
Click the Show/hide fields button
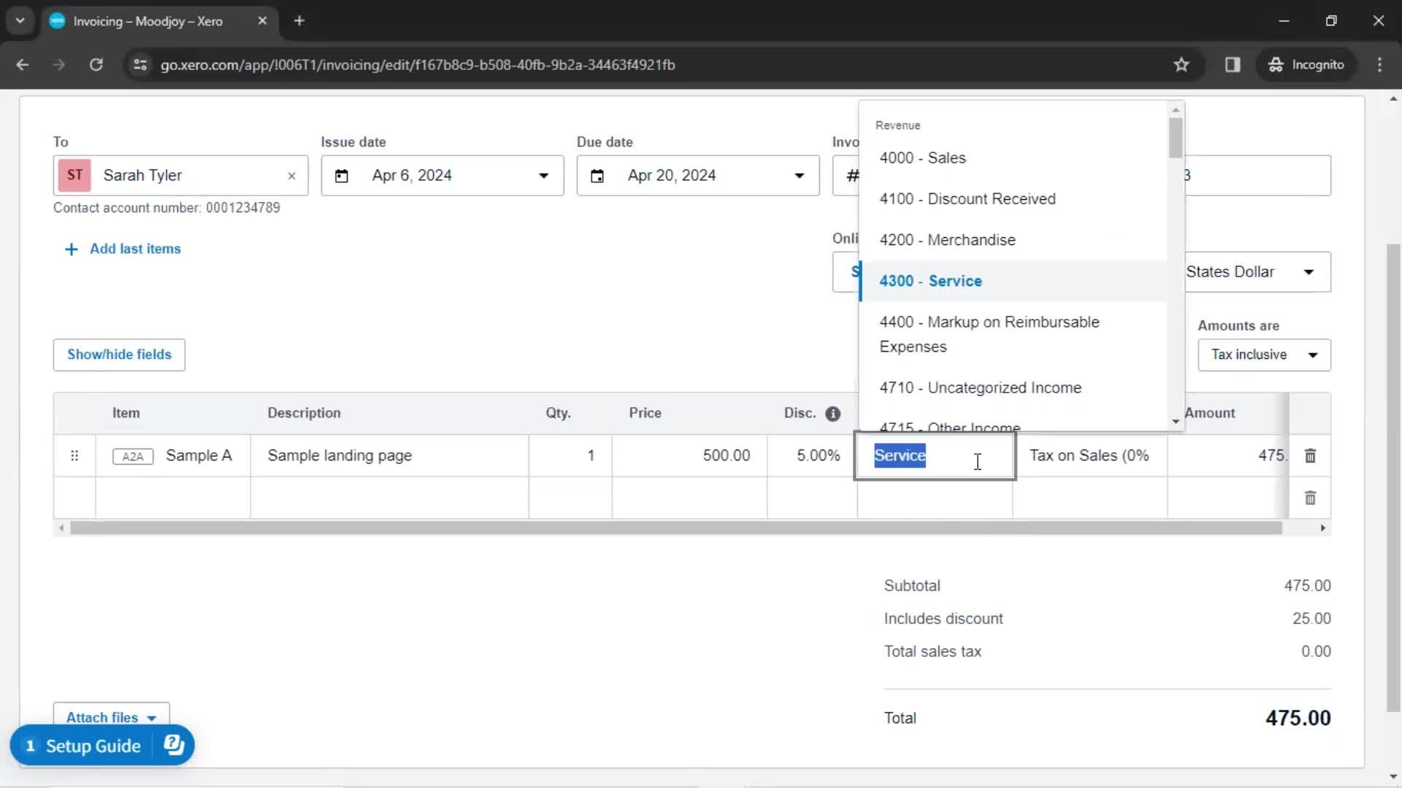point(119,355)
